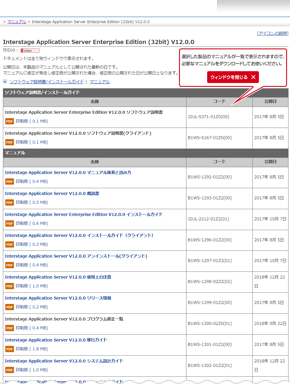Click the PDF icon under 使用上の注意
Screen dimensions: 290x384
click(9, 286)
